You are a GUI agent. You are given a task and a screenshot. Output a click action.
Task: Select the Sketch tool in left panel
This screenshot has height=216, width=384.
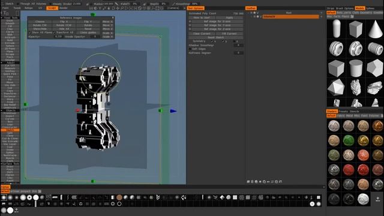pos(10,130)
